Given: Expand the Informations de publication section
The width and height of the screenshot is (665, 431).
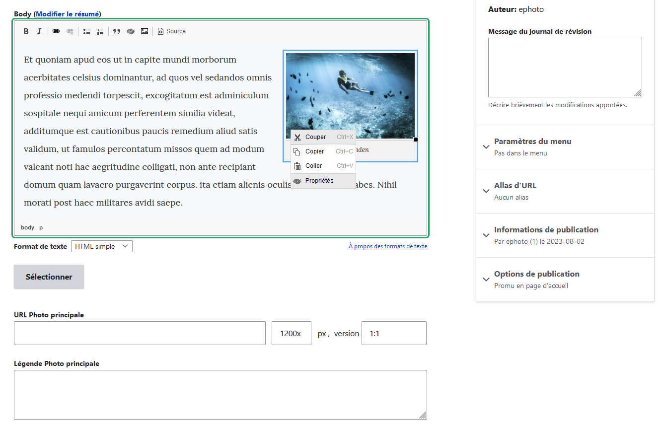Looking at the screenshot, I should coord(565,235).
